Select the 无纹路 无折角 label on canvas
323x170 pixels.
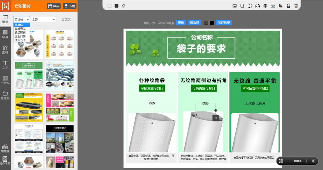pyautogui.click(x=255, y=103)
